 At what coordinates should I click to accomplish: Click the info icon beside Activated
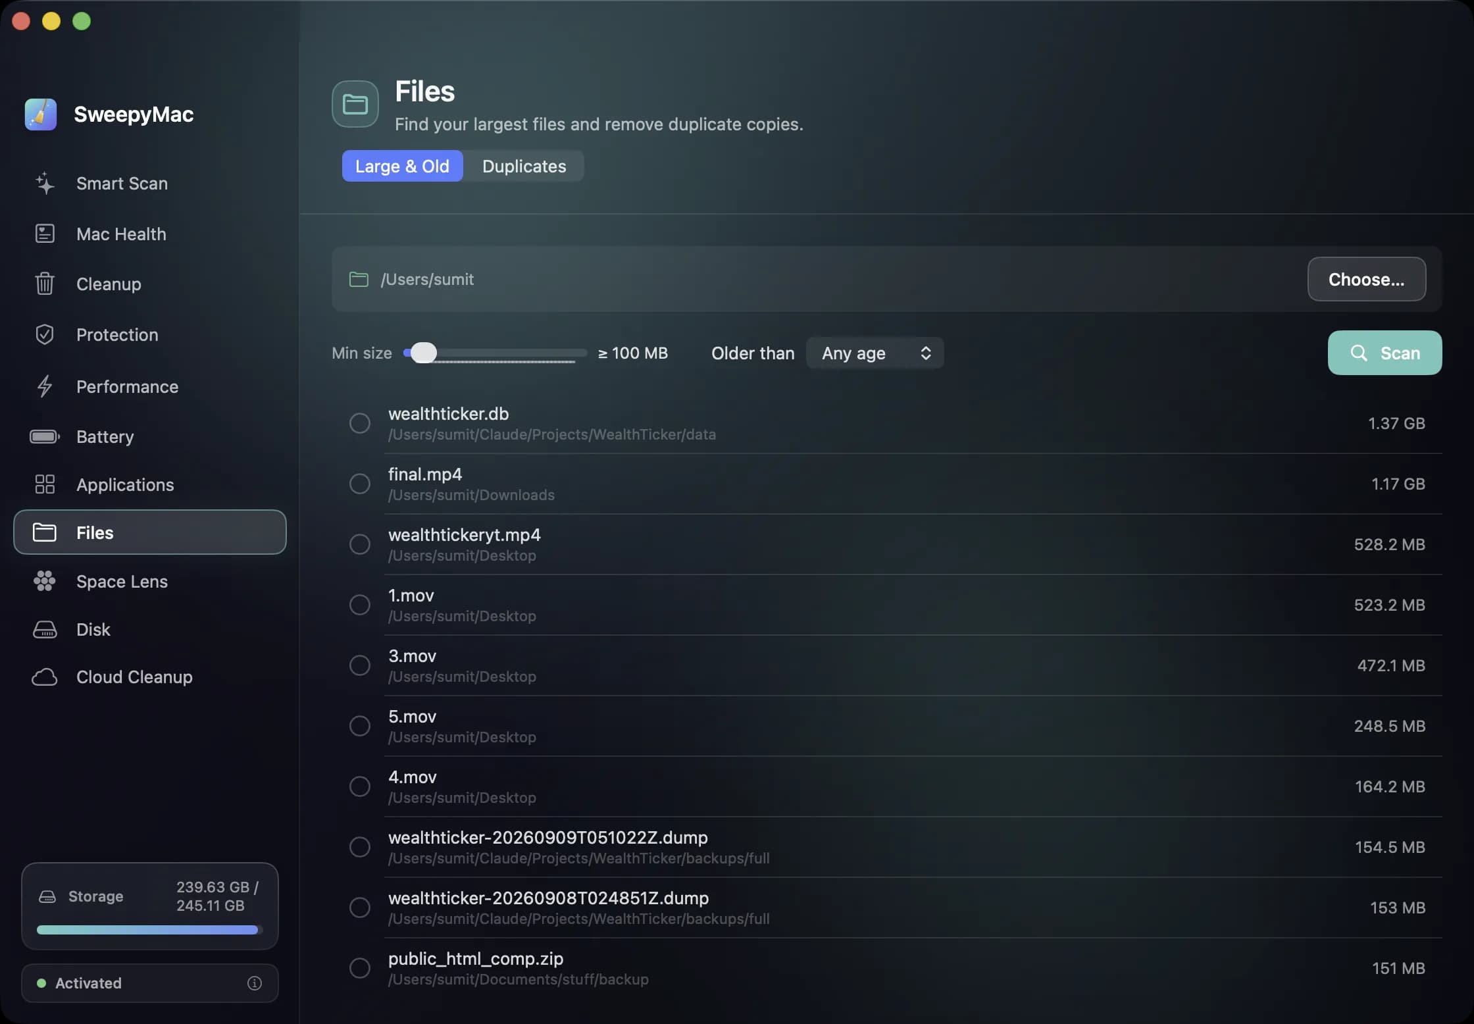pyautogui.click(x=255, y=983)
